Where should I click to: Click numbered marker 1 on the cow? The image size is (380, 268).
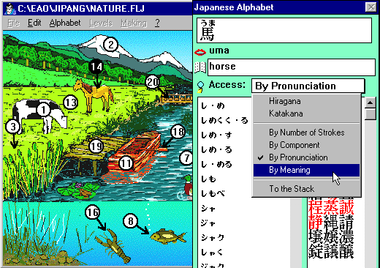pyautogui.click(x=44, y=110)
